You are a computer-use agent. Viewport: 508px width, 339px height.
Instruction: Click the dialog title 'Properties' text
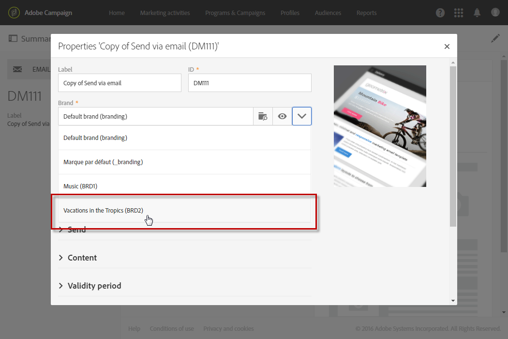coord(138,46)
